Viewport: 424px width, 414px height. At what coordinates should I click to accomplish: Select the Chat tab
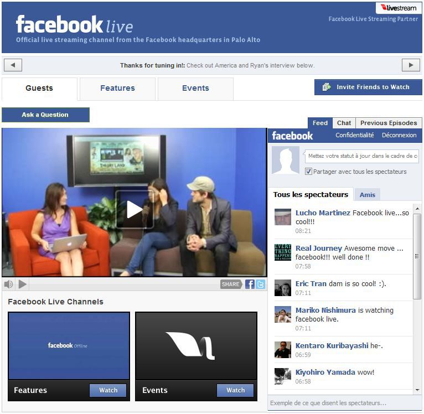pyautogui.click(x=344, y=123)
